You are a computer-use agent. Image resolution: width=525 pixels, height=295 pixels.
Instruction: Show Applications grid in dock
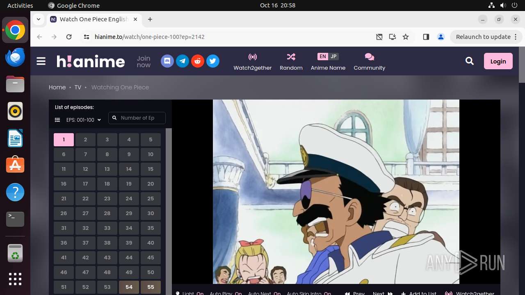click(x=15, y=279)
